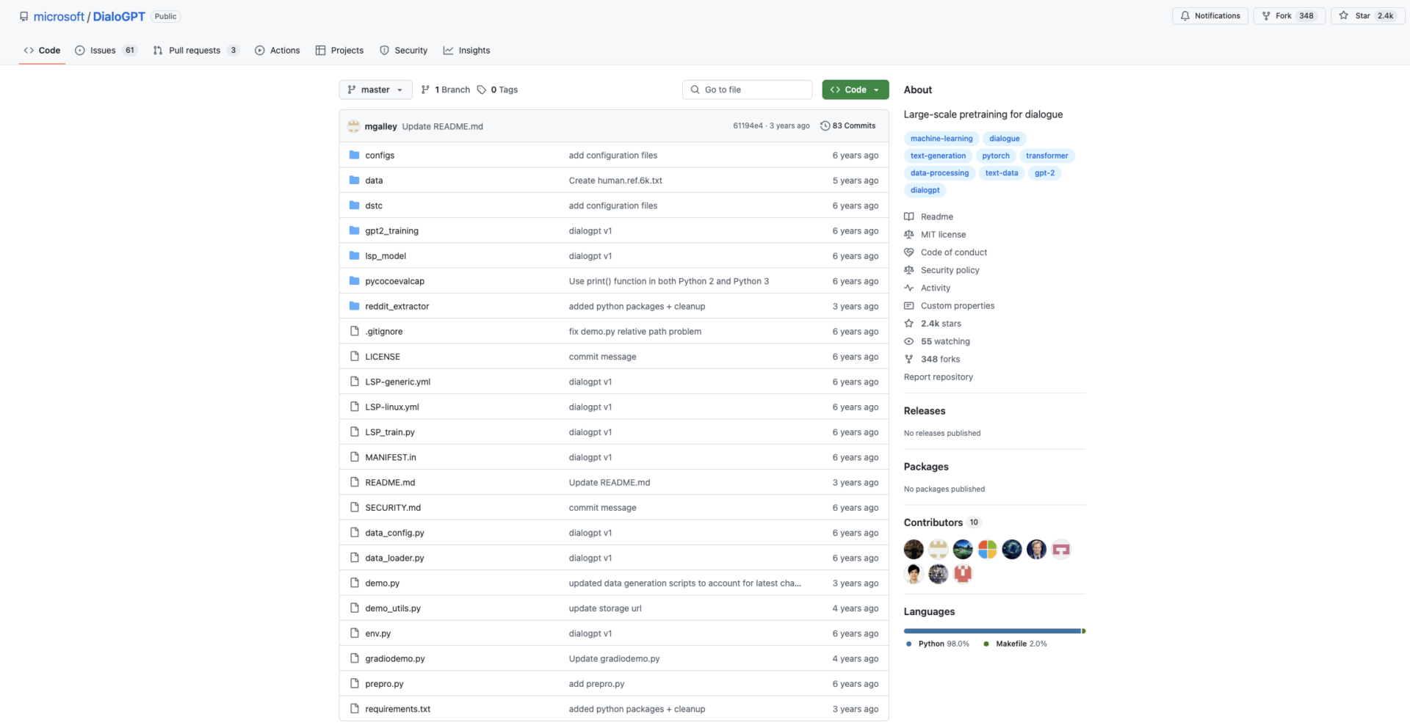The image size is (1410, 728).
Task: Click mgalley's avatar in commit header
Action: pos(354,126)
